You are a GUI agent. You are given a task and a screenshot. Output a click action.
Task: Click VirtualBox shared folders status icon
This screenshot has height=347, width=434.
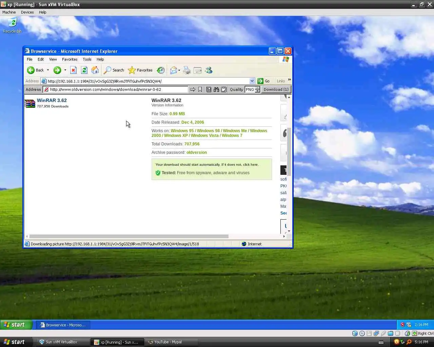click(391, 333)
